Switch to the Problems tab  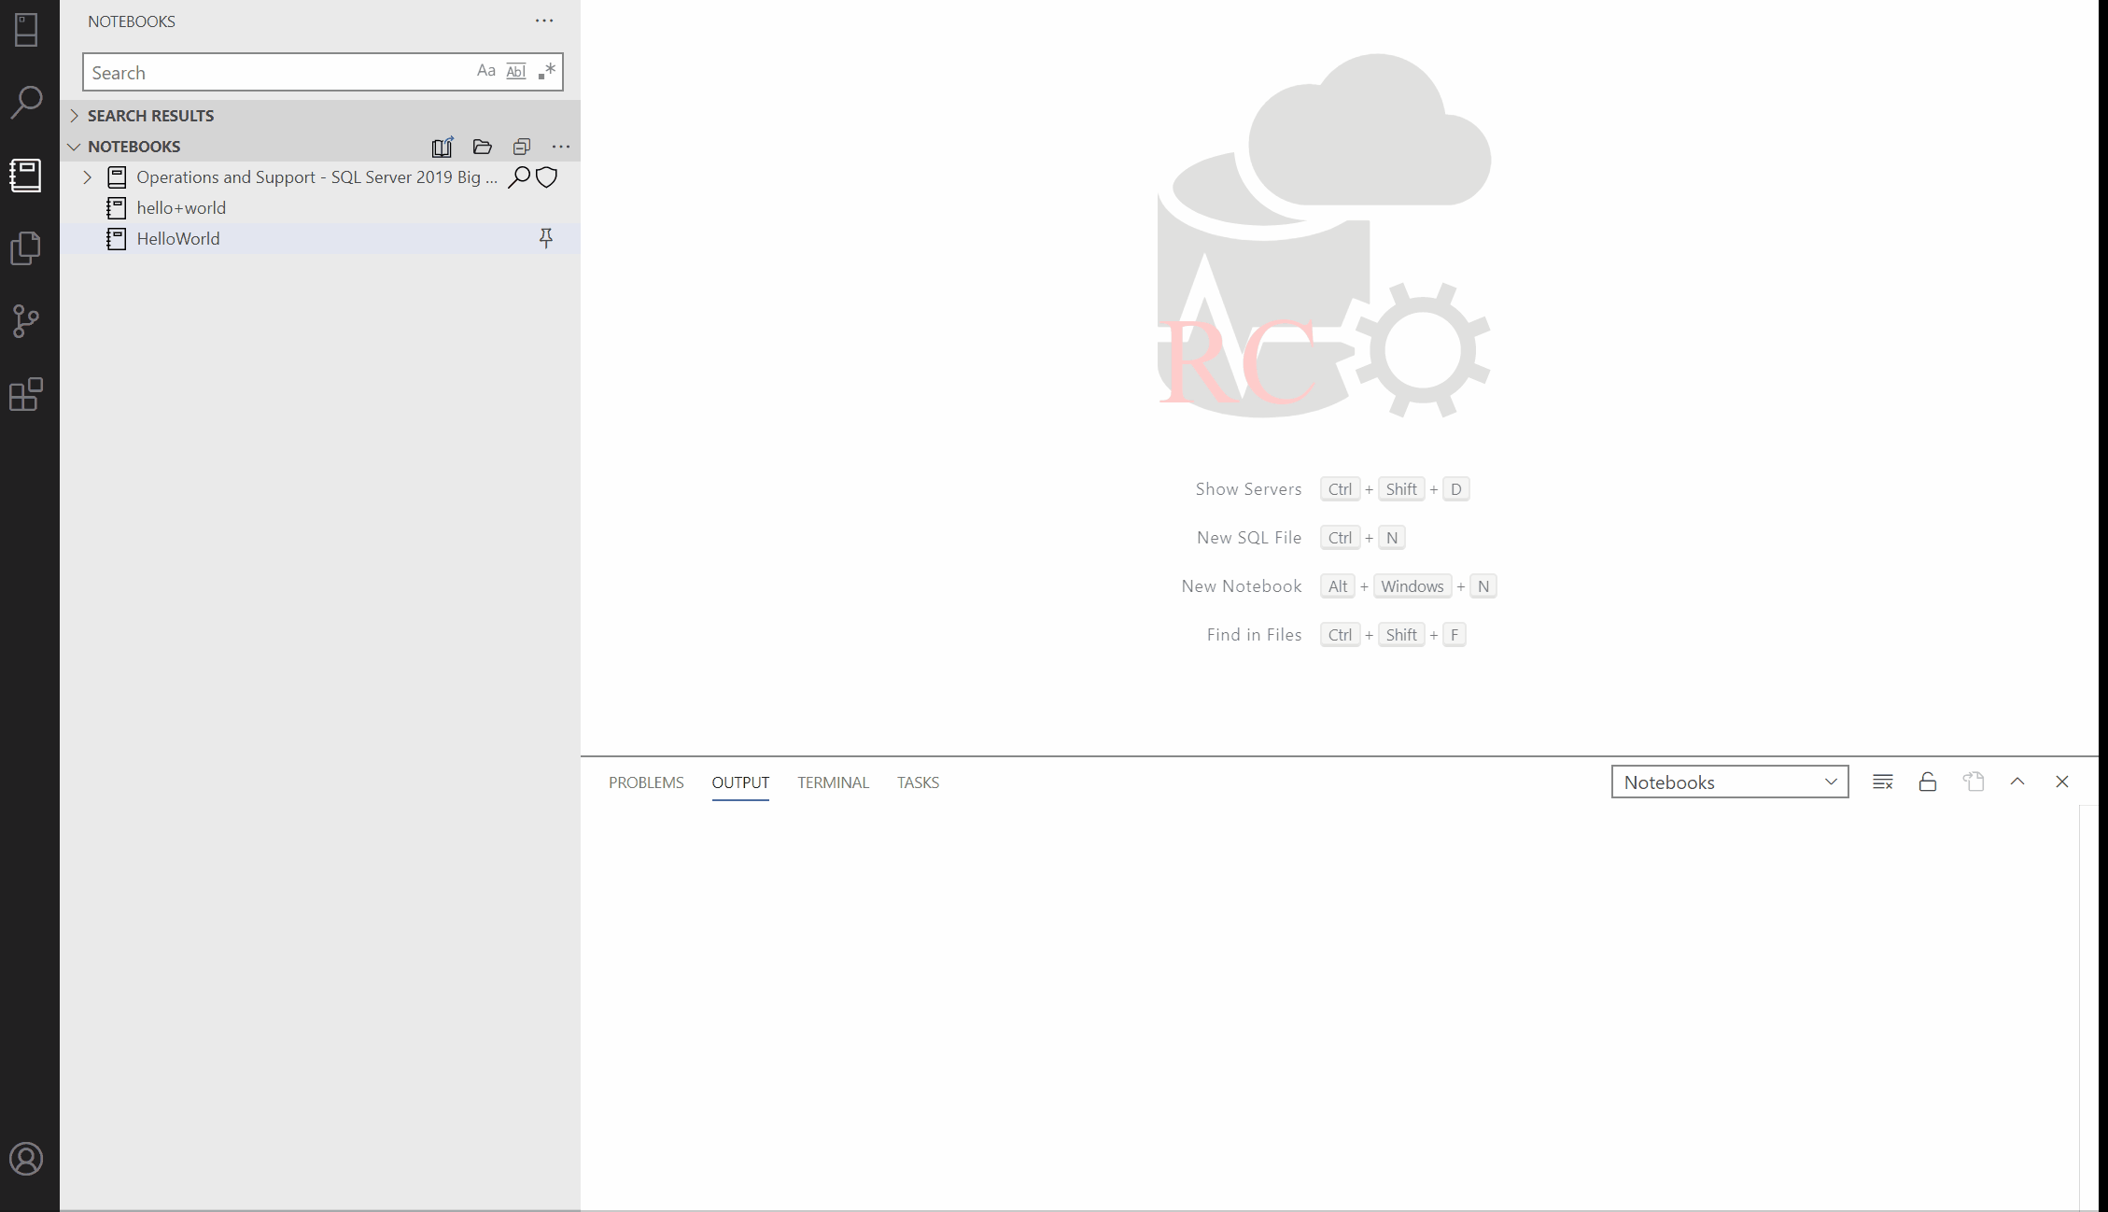pos(646,782)
